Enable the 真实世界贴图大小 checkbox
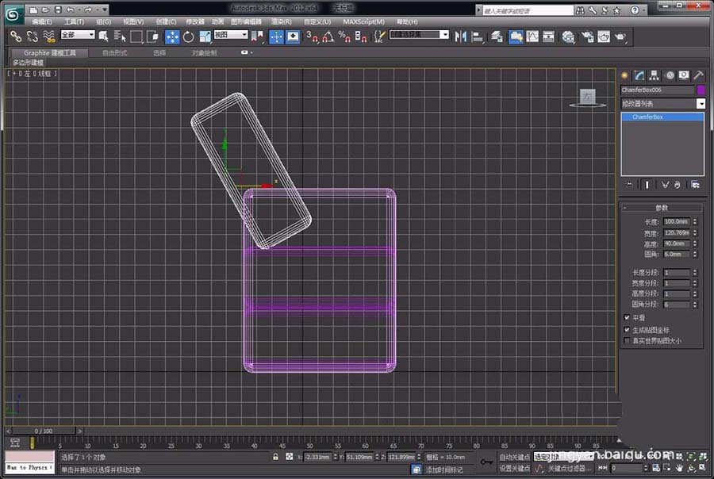Viewport: 714px width, 479px height. [x=627, y=340]
